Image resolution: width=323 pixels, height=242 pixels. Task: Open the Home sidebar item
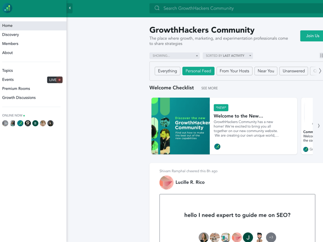click(x=33, y=26)
